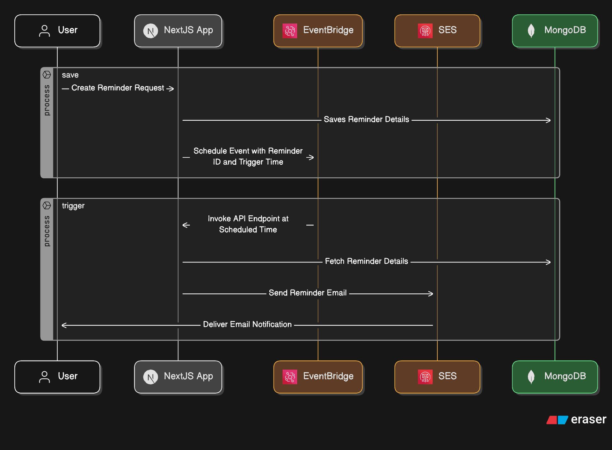Click the SES mail envelope icon
Screen dimensions: 612x450
click(426, 31)
